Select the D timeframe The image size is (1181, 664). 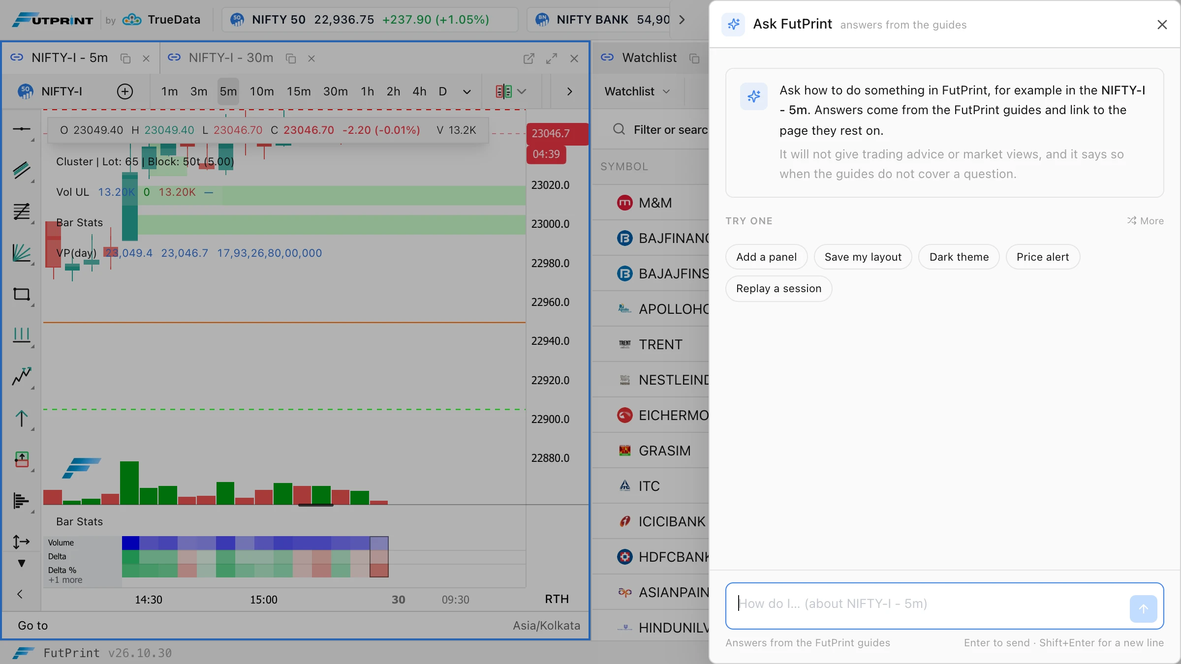click(x=442, y=91)
